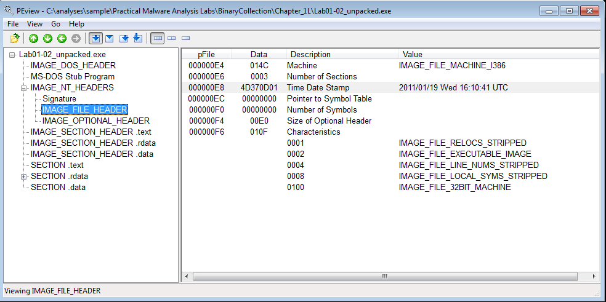Select the two-segment width view icon
606x302 pixels.
(171, 38)
